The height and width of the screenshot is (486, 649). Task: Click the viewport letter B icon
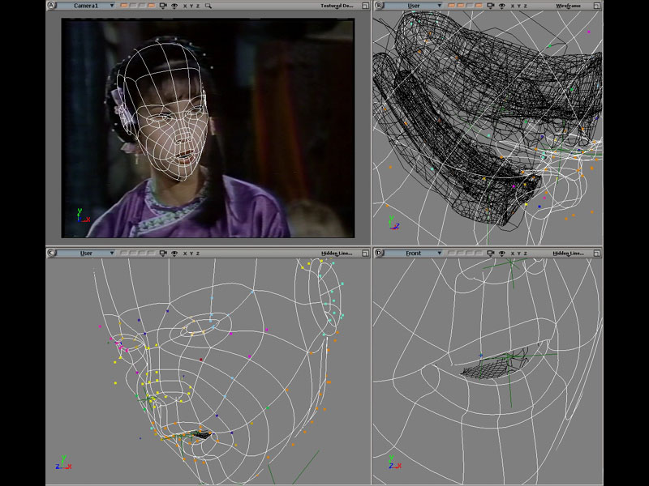[x=377, y=5]
